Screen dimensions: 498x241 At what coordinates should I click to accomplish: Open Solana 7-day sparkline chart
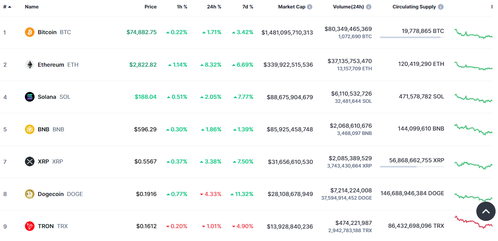click(x=474, y=98)
